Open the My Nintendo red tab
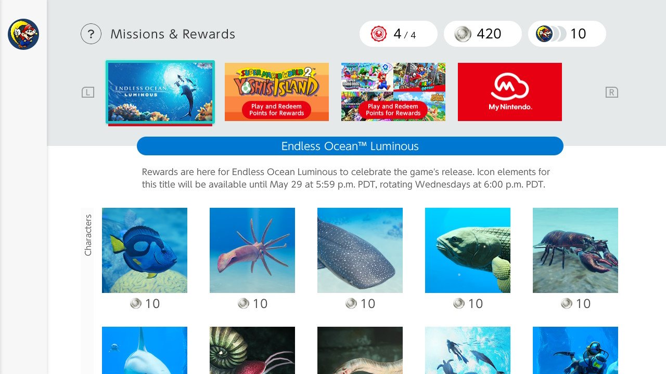This screenshot has height=374, width=666. coord(510,92)
